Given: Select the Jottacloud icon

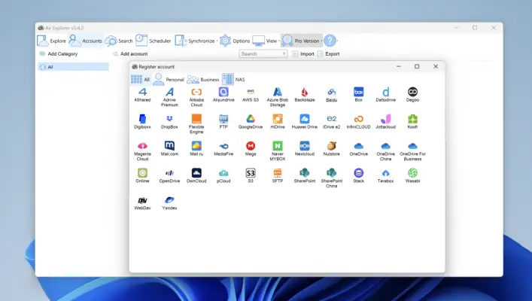Looking at the screenshot, I should (x=386, y=122).
